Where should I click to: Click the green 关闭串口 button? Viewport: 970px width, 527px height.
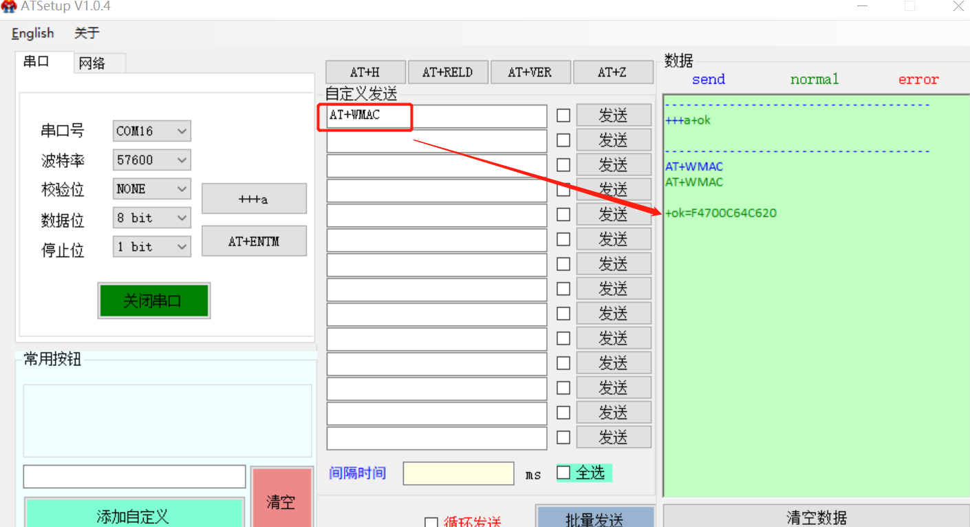click(153, 301)
